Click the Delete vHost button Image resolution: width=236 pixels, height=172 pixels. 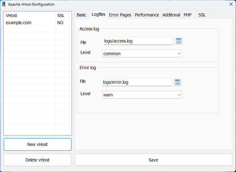(37, 160)
